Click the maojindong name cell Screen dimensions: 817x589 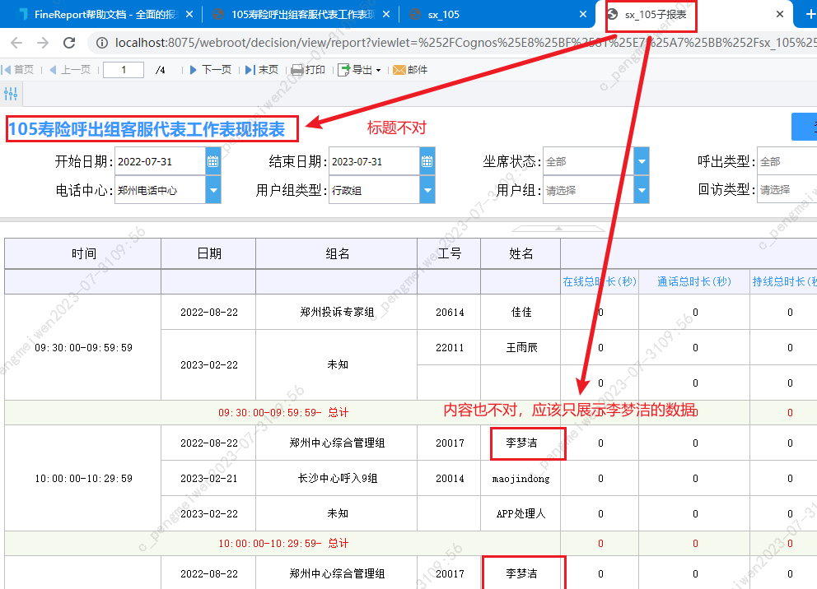pos(521,479)
